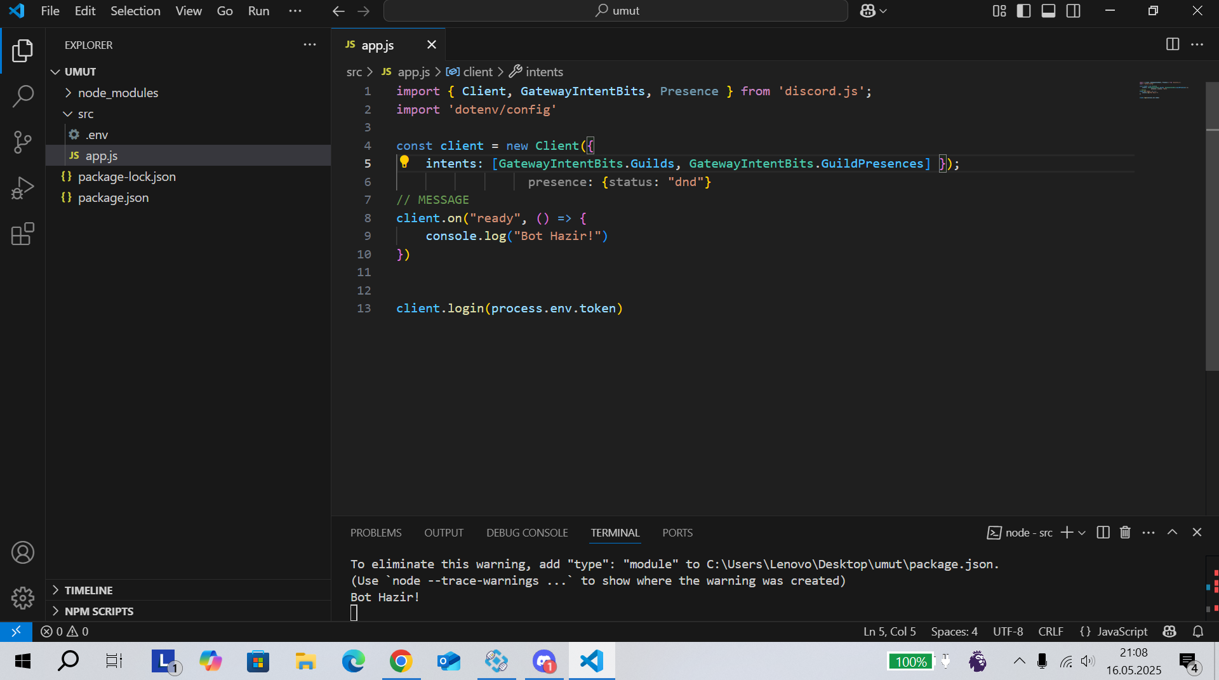Open notifications bell in status bar
The width and height of the screenshot is (1219, 680).
[x=1198, y=631]
